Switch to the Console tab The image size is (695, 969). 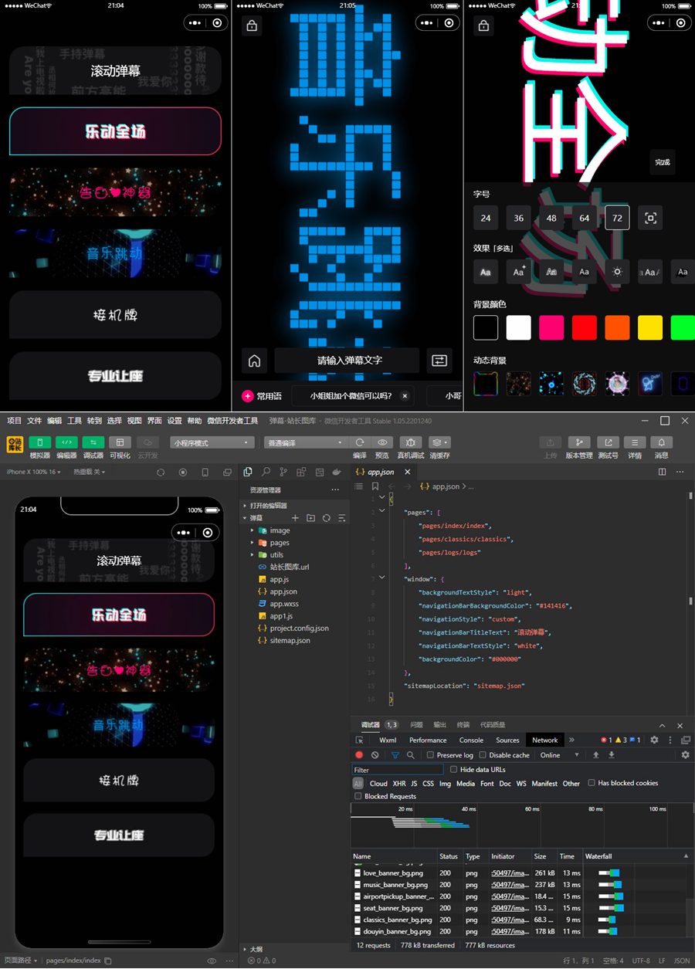471,740
